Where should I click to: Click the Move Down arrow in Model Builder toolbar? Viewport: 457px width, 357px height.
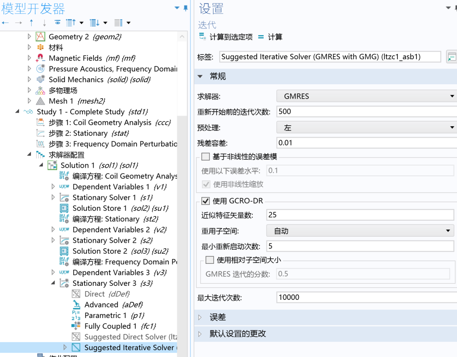tap(44, 22)
